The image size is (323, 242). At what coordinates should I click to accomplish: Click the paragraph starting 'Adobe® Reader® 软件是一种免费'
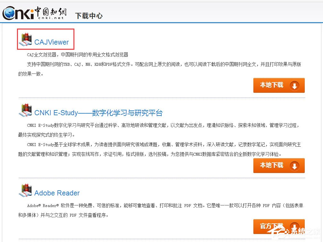[161, 210]
